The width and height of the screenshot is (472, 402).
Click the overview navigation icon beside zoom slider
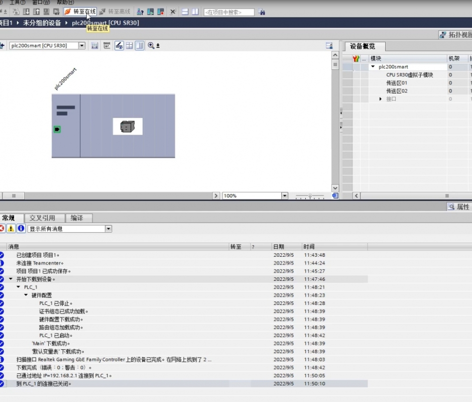click(x=335, y=196)
